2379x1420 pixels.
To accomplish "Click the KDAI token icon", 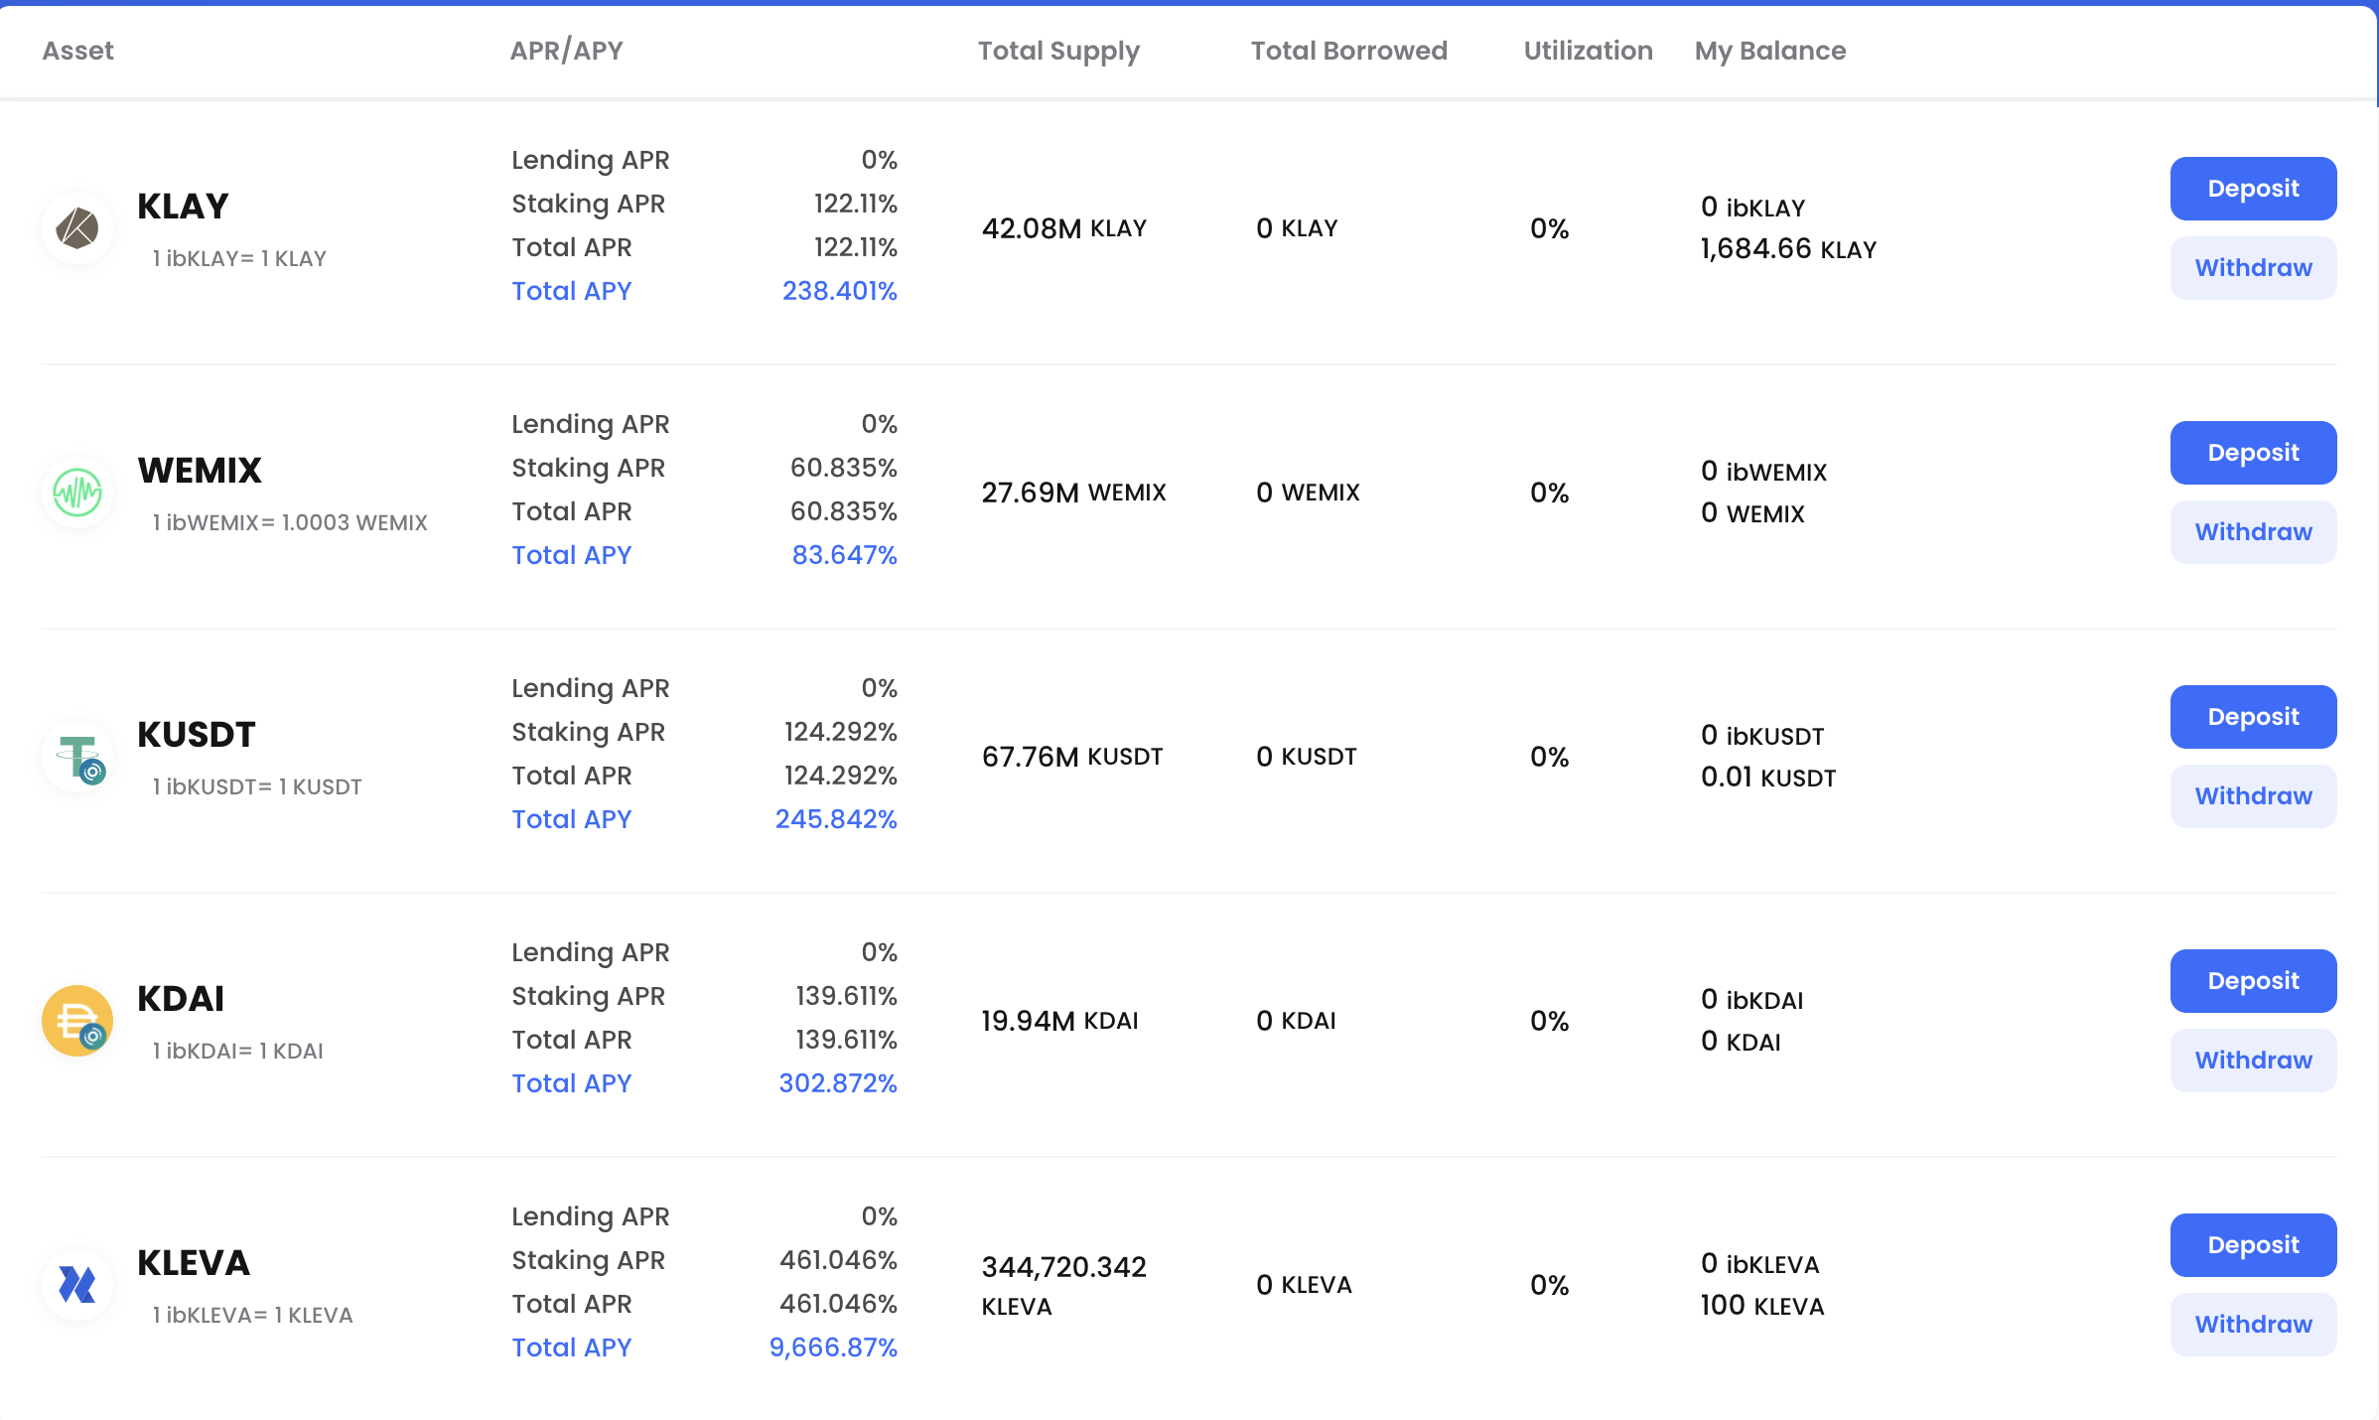I will [77, 1021].
